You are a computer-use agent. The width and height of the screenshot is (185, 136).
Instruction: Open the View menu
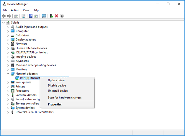26,10
